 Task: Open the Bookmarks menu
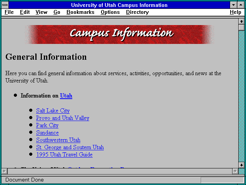tap(80, 12)
